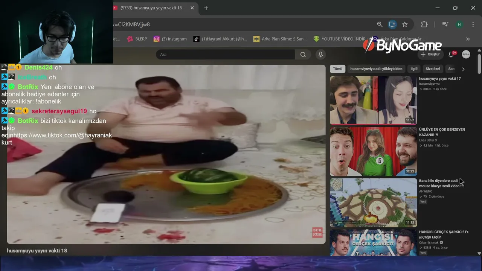Click the sekreteraysegul19 chat username
This screenshot has width=482, height=271.
(59, 111)
